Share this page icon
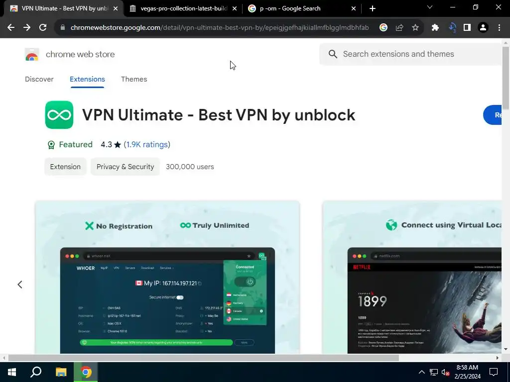Viewport: 510px width, 382px height. pyautogui.click(x=399, y=28)
